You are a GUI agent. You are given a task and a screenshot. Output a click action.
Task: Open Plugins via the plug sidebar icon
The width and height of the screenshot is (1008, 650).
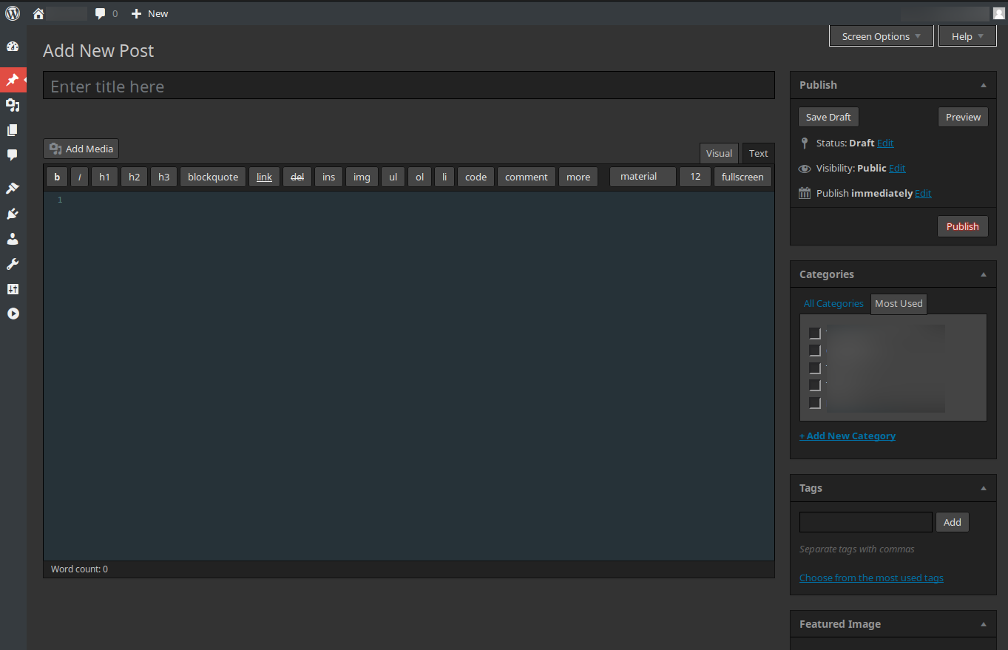click(13, 213)
